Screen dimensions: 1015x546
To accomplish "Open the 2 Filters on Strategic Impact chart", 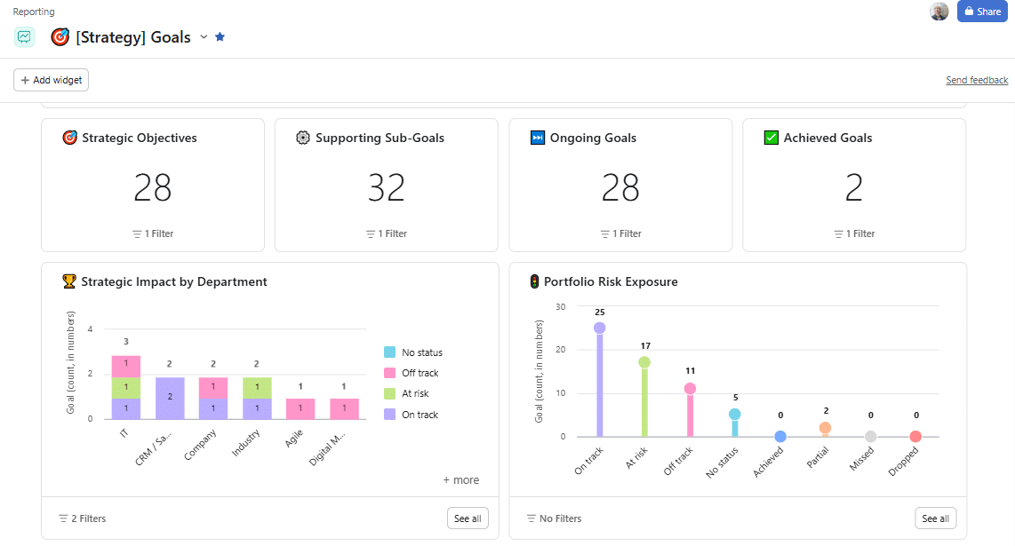I will point(82,518).
